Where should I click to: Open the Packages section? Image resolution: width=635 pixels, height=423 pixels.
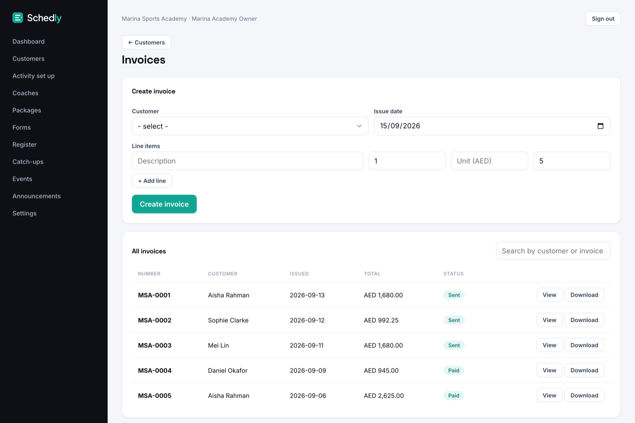pyautogui.click(x=27, y=110)
